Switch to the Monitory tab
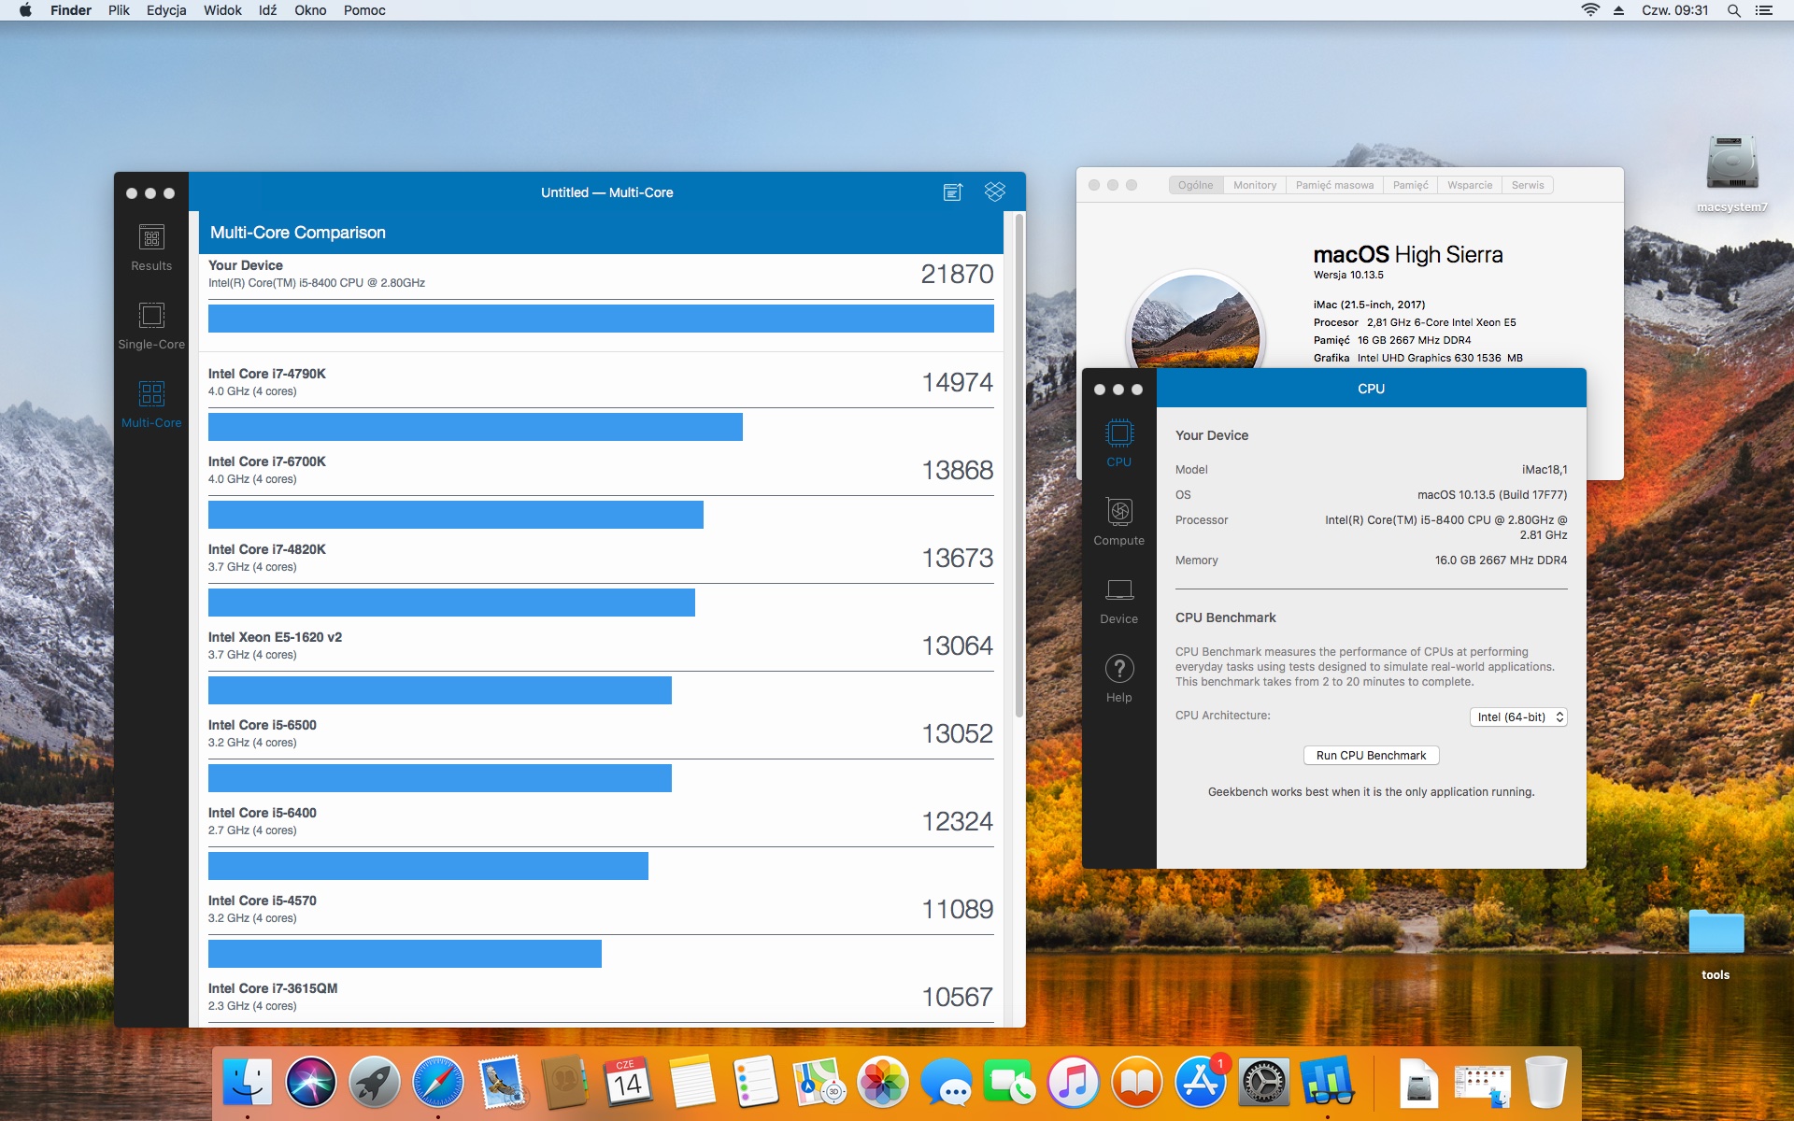The width and height of the screenshot is (1794, 1121). click(x=1254, y=185)
